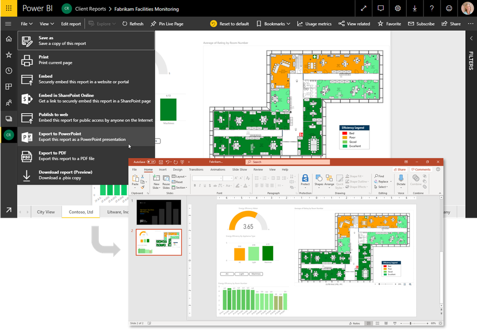Screen dimensions: 477x330
Task: Open Usage metrics
Action: coord(314,24)
